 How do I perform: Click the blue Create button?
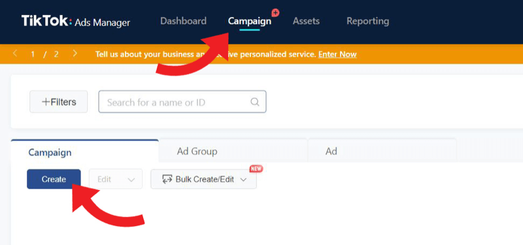54,179
